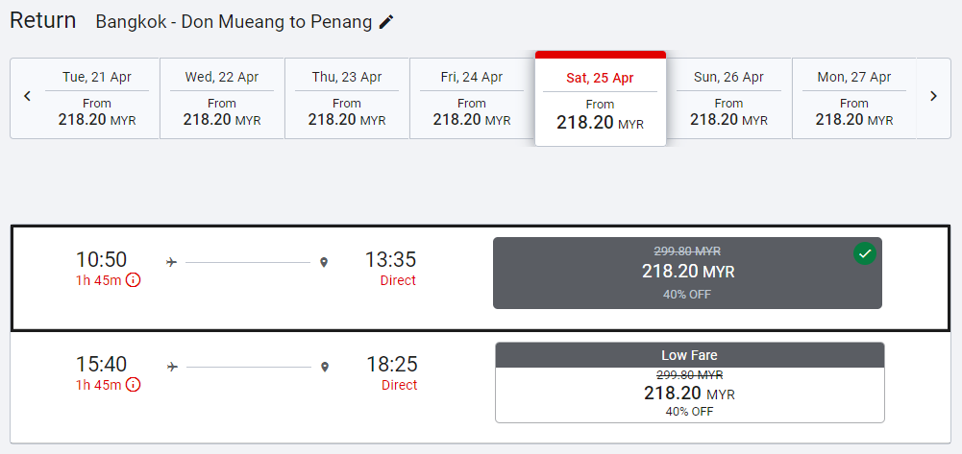
Task: Choose the Low Fare for 15:40 flight
Action: (690, 383)
